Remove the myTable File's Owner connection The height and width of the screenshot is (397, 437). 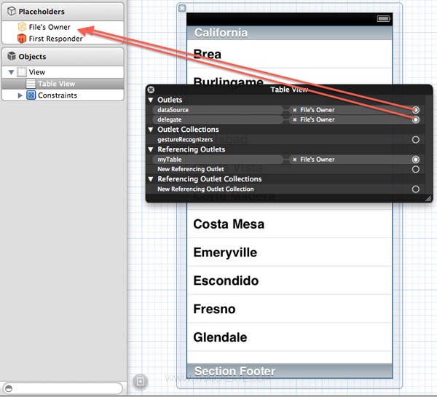click(x=294, y=160)
